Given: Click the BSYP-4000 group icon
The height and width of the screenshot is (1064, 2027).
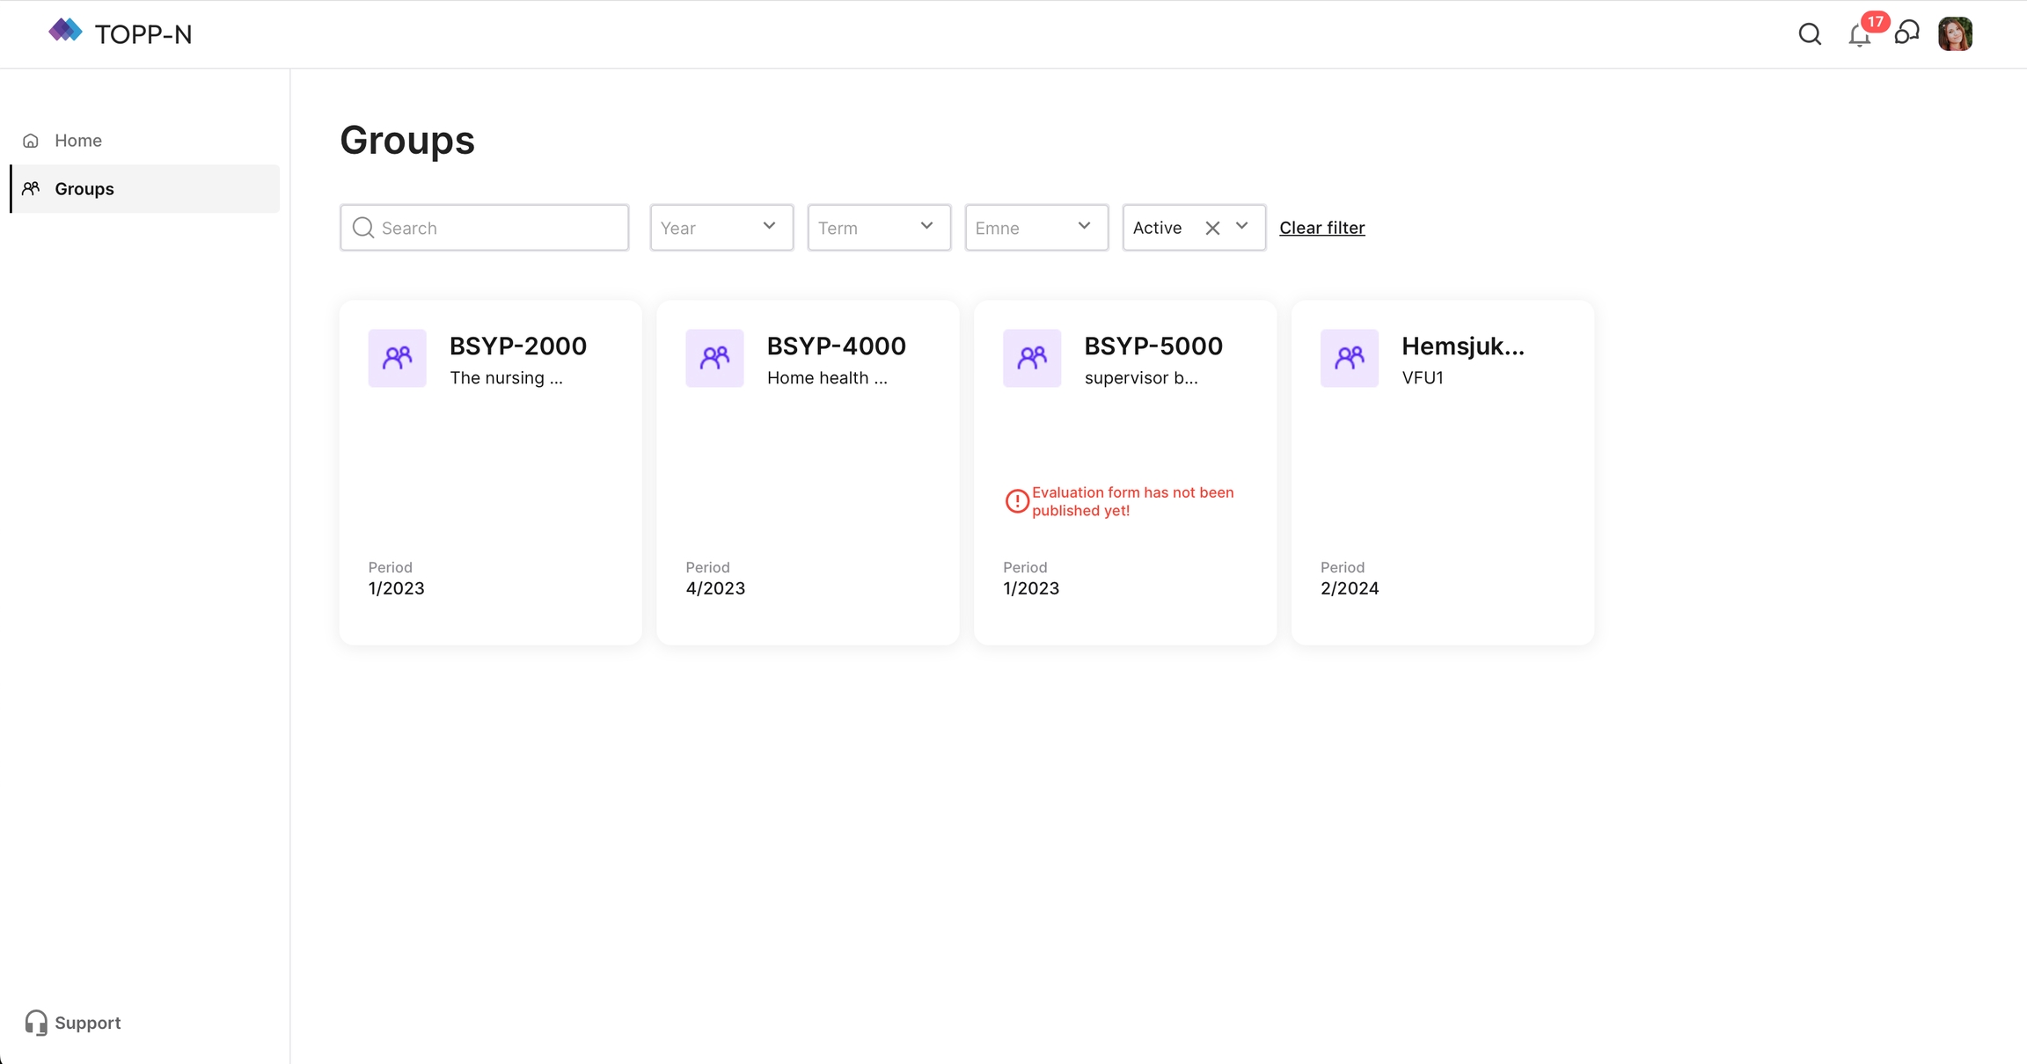Looking at the screenshot, I should coord(714,358).
